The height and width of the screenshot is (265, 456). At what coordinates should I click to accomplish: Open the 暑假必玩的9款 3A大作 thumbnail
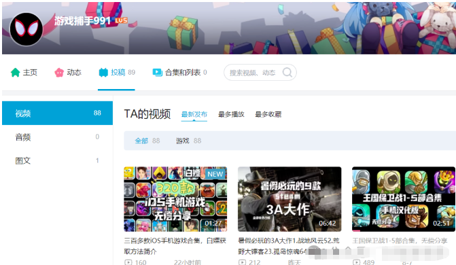pyautogui.click(x=290, y=199)
